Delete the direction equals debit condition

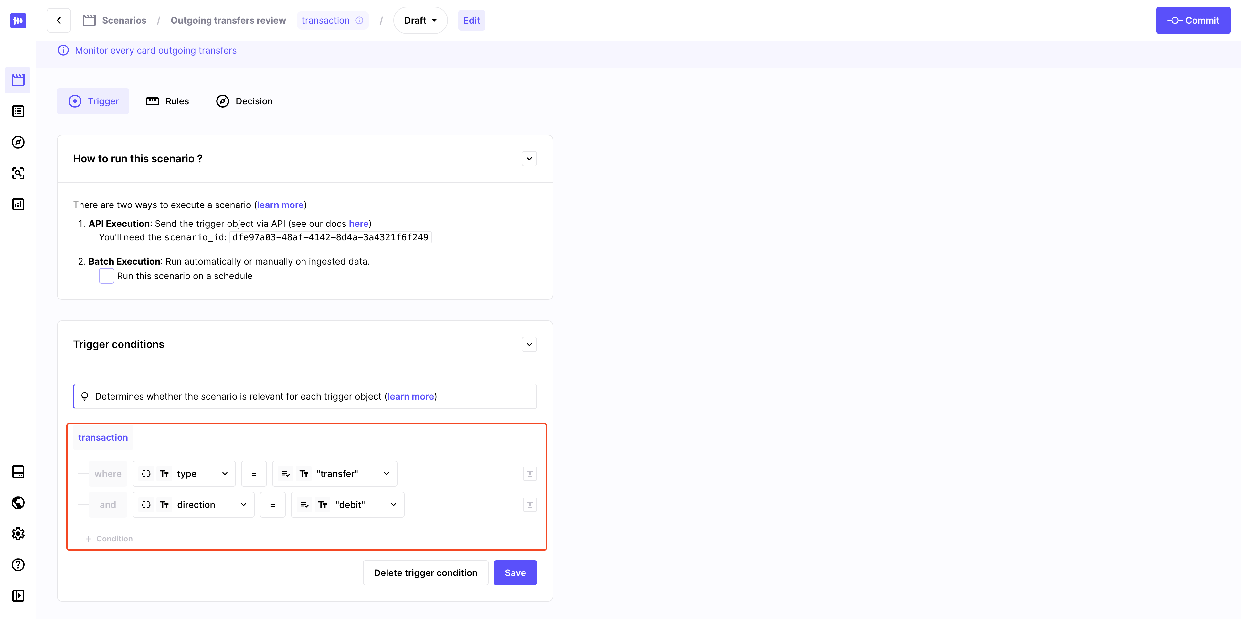coord(529,505)
